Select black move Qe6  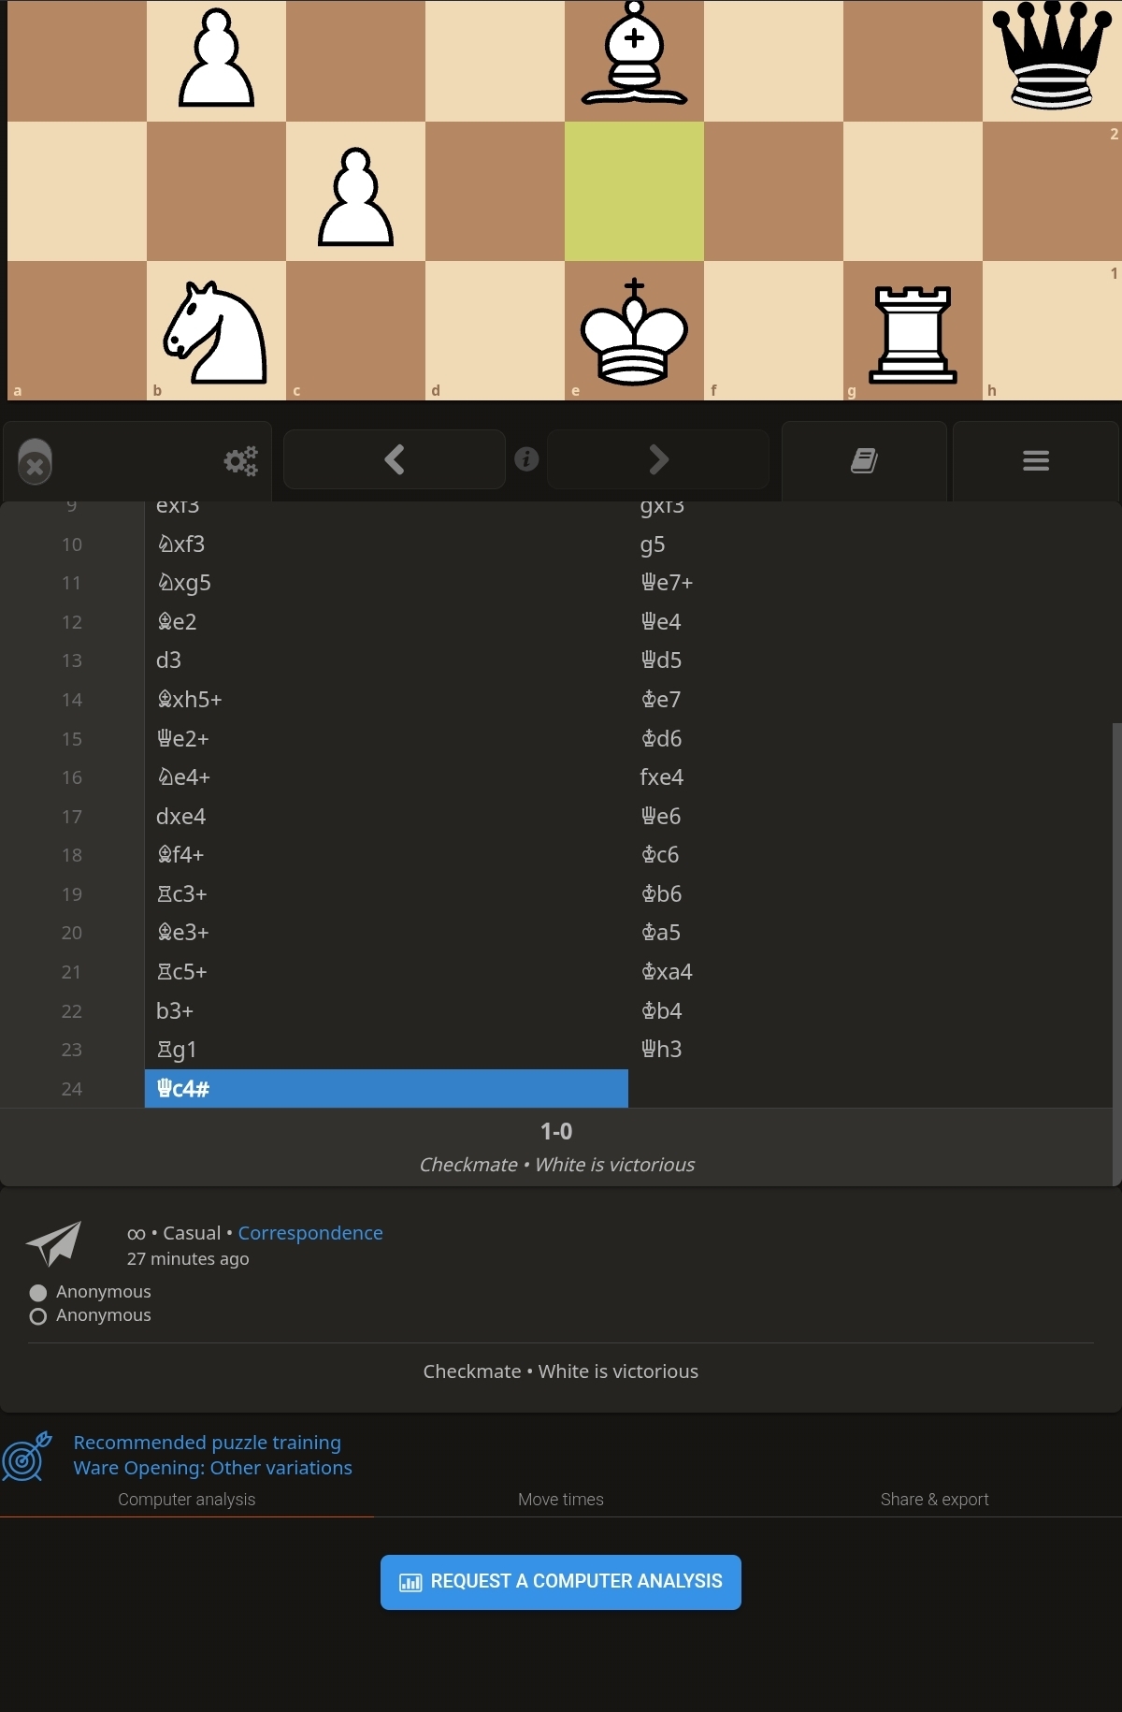(870, 816)
